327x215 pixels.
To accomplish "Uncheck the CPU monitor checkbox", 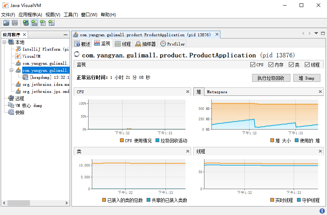I will tap(253, 65).
